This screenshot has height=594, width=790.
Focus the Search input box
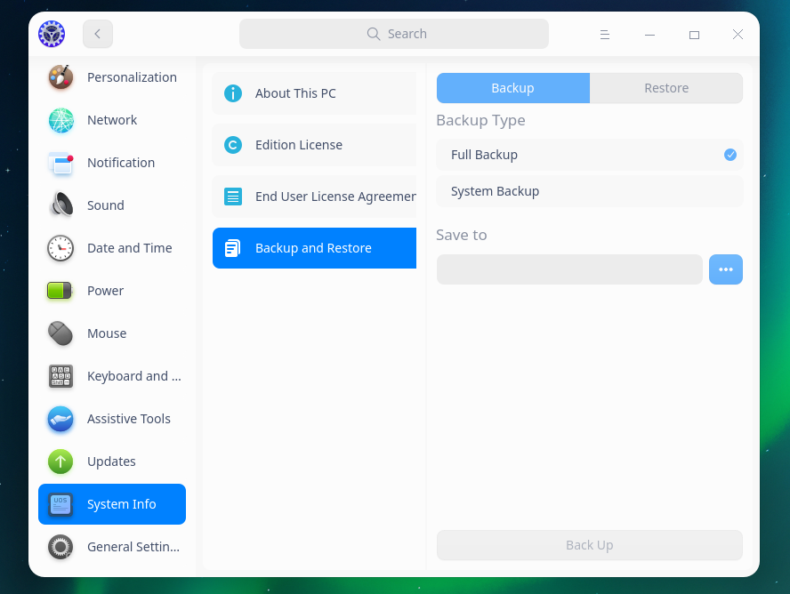394,34
